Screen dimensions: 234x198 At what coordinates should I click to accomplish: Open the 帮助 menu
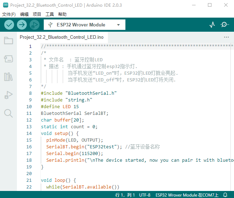pos(62,14)
